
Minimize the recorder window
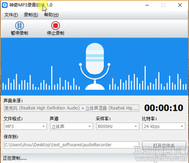point(147,5)
